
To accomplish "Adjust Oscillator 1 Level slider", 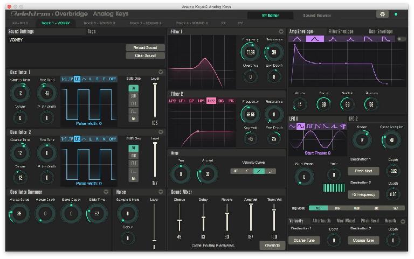I will coord(155,100).
